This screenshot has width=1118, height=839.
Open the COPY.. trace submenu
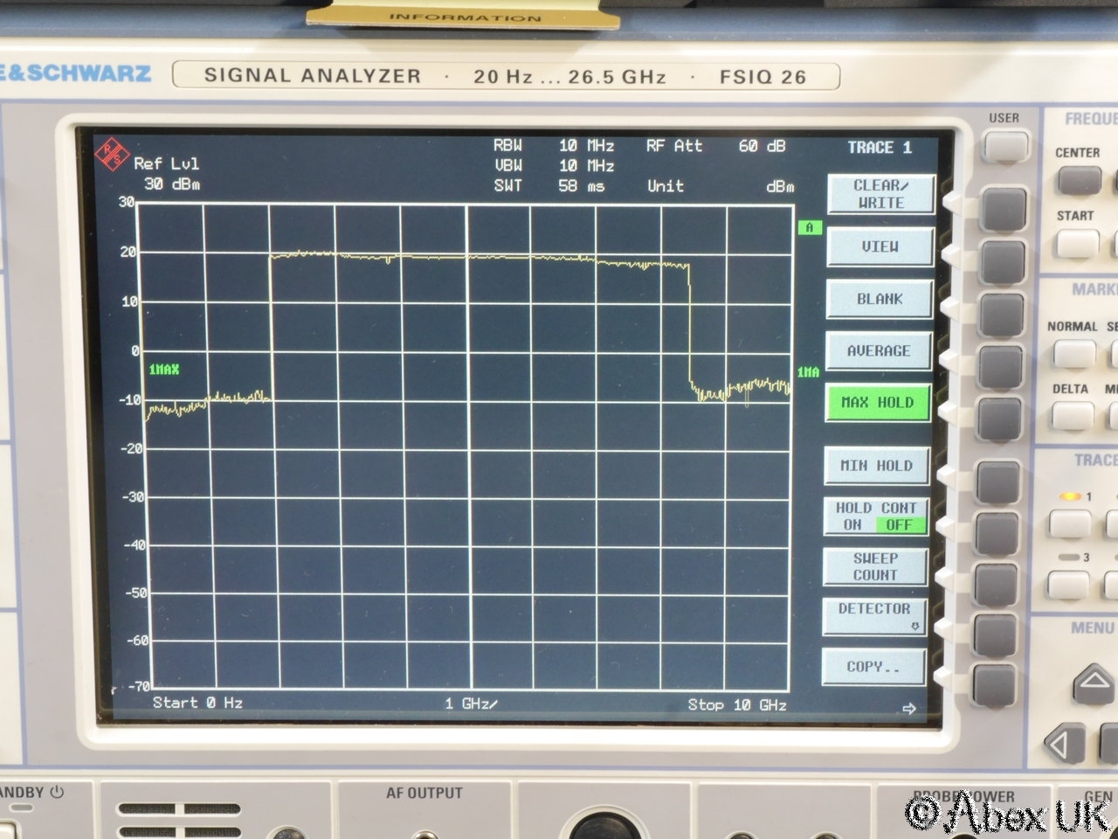tap(873, 667)
